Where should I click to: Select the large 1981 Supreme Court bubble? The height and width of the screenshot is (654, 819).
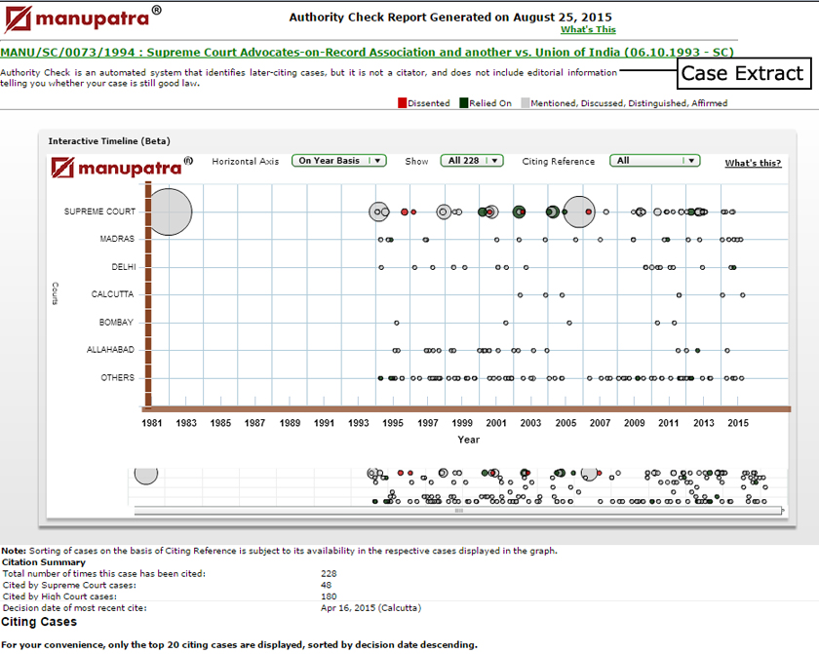point(171,212)
